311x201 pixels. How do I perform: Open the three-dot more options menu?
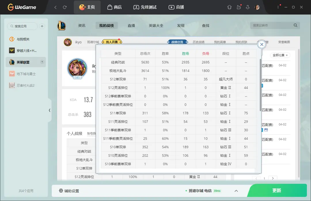tap(278, 7)
